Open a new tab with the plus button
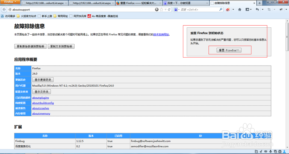 coord(260,3)
